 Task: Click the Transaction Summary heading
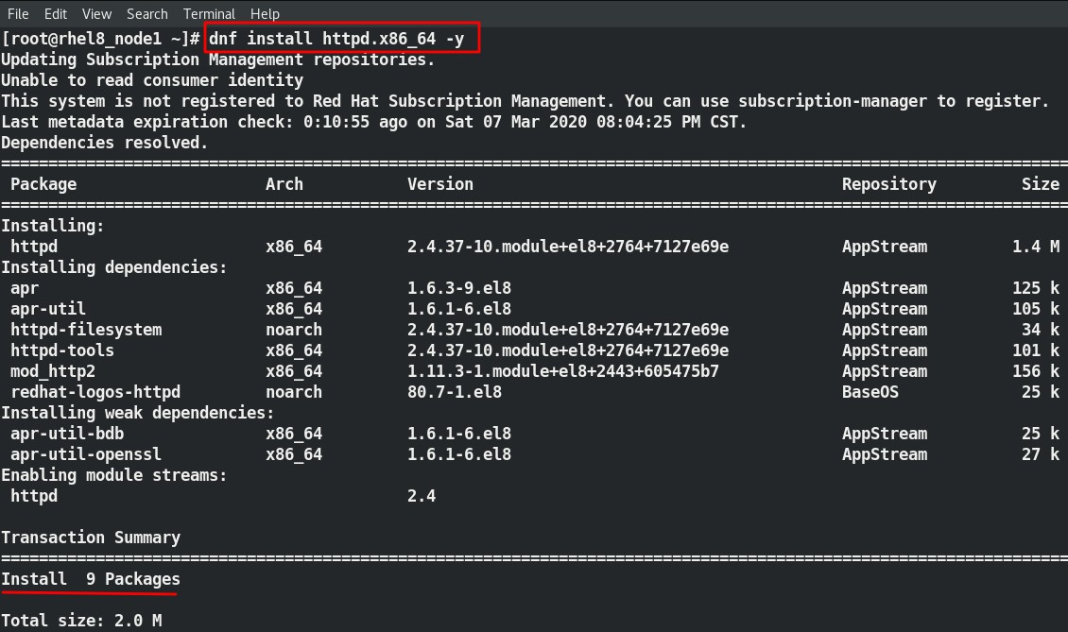pos(91,537)
